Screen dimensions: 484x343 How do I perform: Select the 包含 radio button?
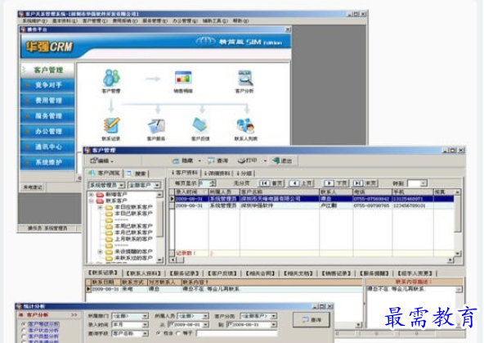pos(159,333)
